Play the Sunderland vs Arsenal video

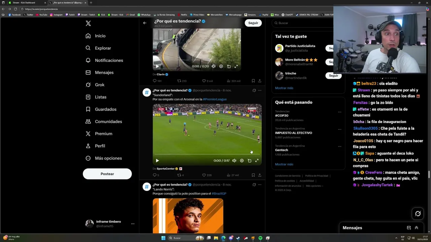(x=157, y=161)
